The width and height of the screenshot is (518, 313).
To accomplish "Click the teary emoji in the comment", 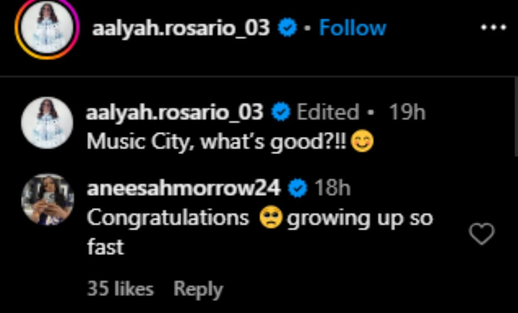I will tap(271, 218).
